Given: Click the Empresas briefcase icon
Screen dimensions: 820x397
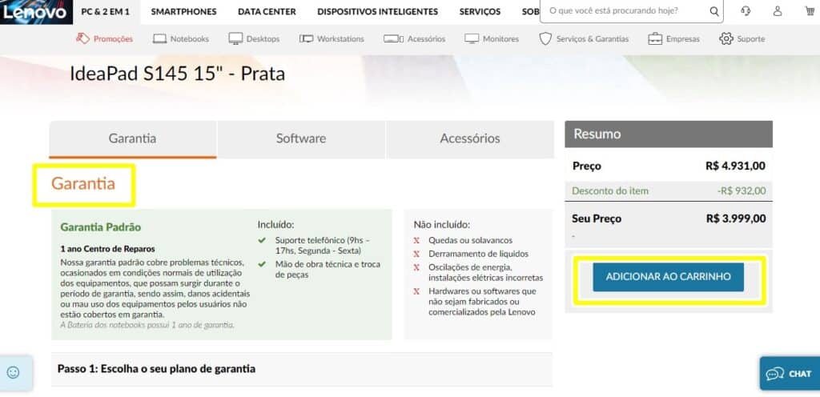Looking at the screenshot, I should tap(655, 38).
